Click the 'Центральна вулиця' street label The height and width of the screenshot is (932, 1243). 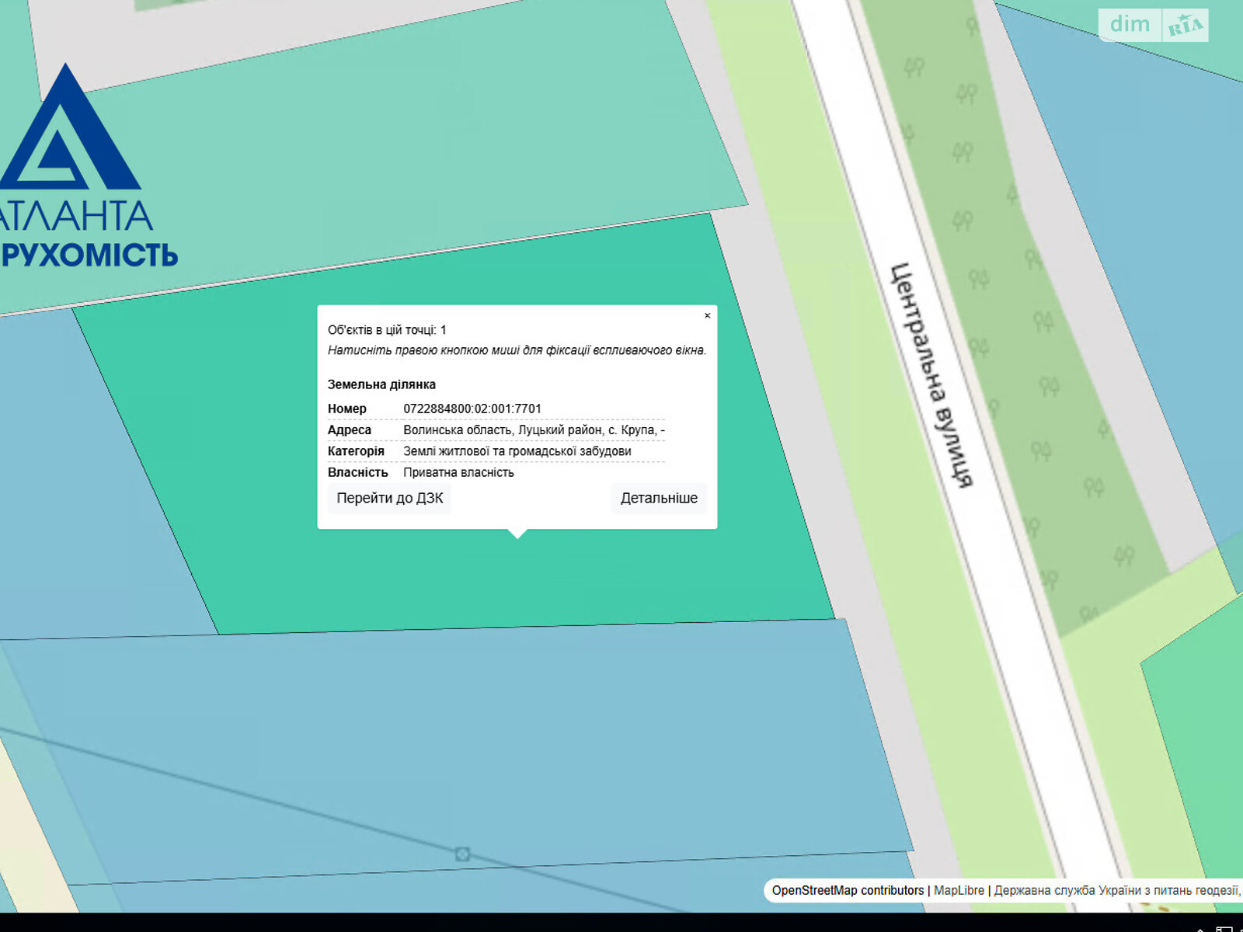(x=931, y=374)
